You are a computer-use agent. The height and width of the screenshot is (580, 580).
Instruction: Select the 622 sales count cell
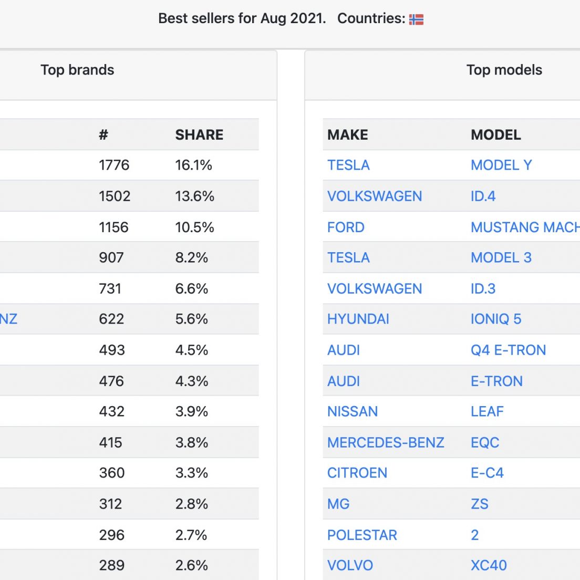tap(111, 319)
